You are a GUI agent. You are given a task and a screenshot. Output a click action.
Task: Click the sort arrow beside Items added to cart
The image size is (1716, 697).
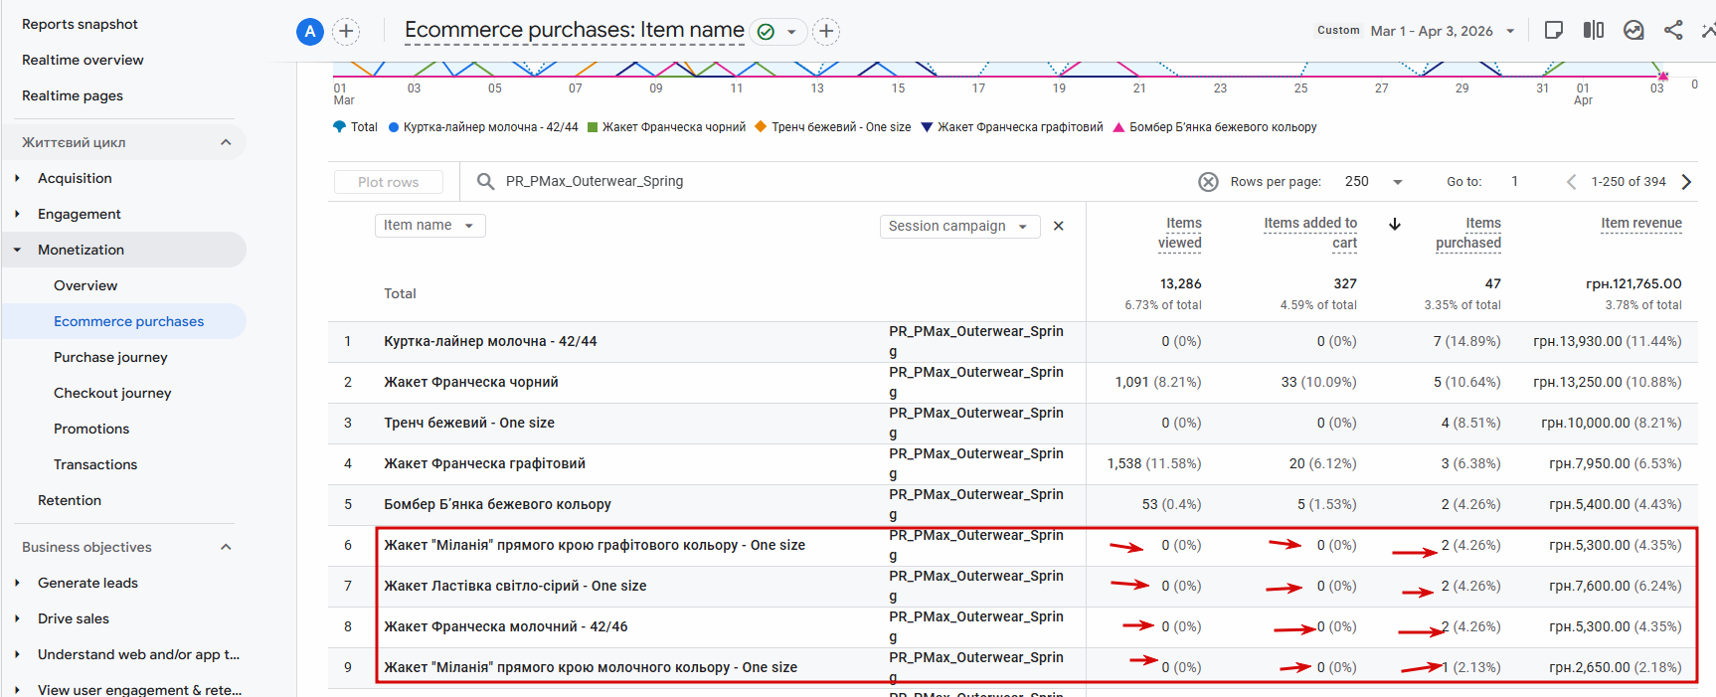[x=1395, y=225]
